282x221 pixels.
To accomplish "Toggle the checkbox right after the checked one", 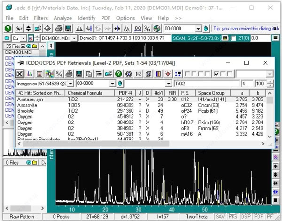I will (223, 74).
